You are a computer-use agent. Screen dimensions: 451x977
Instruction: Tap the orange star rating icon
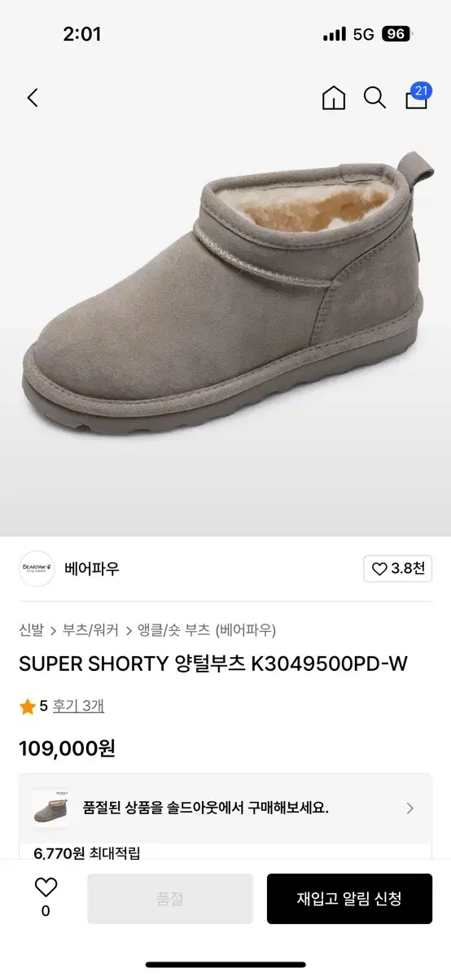click(x=28, y=707)
